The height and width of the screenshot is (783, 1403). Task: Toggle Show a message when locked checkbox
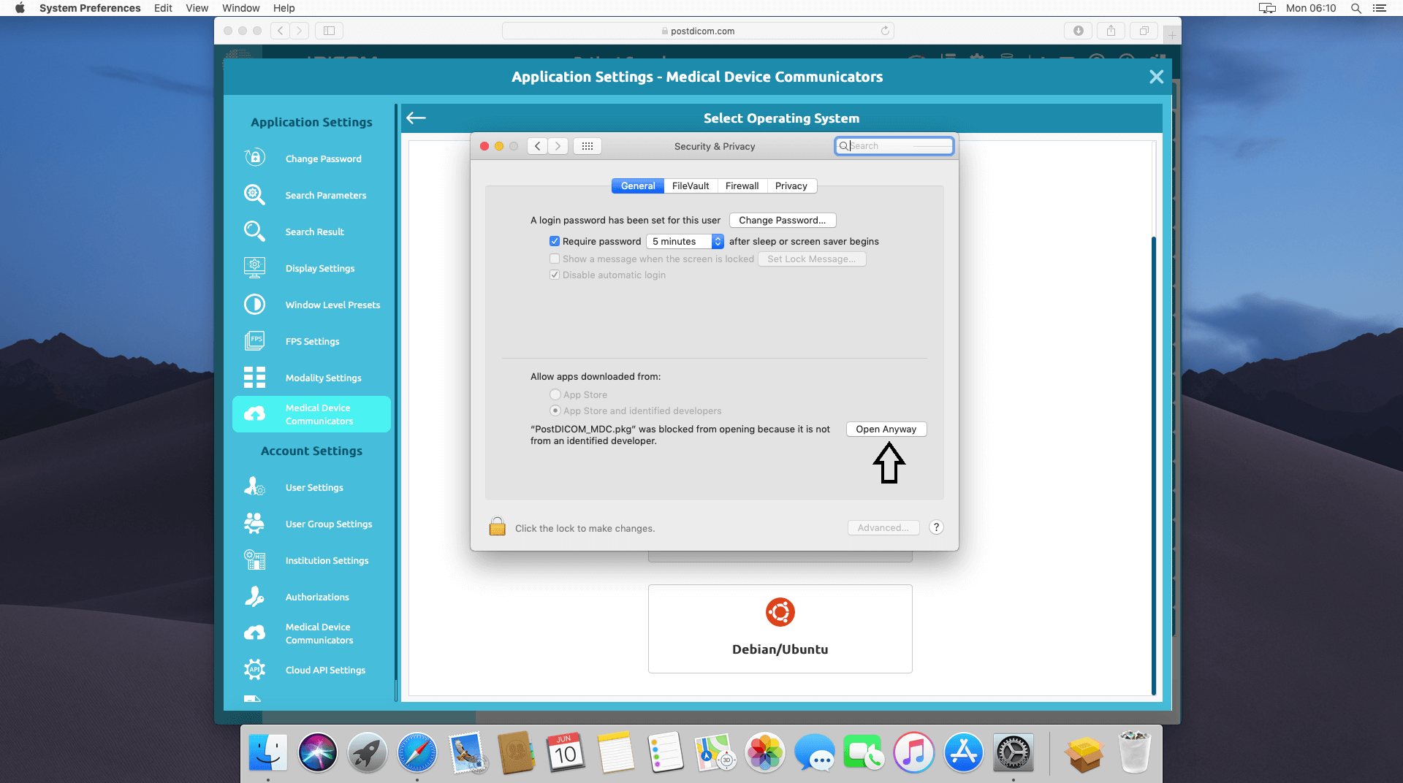tap(555, 259)
